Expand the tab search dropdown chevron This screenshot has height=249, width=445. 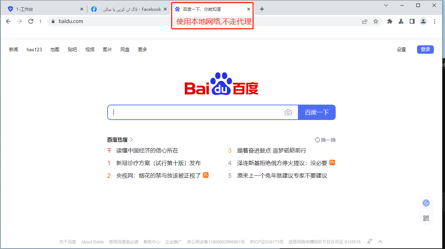(386, 5)
